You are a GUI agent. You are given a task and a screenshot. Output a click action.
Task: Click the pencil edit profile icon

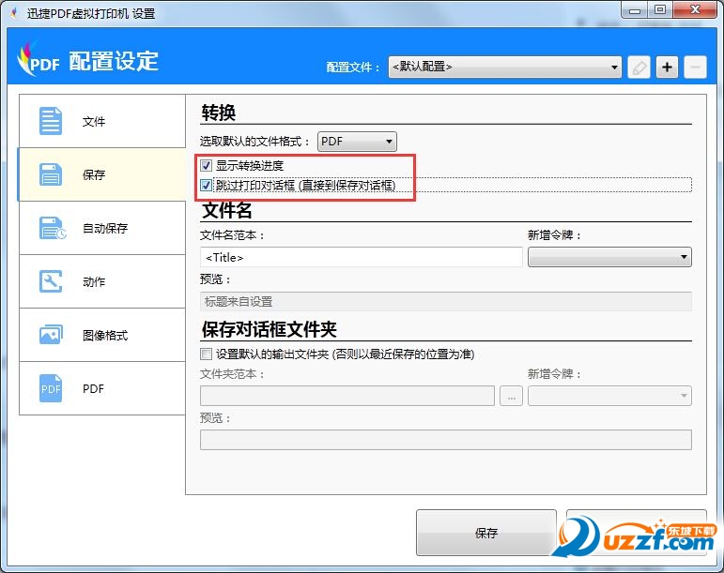coord(639,68)
